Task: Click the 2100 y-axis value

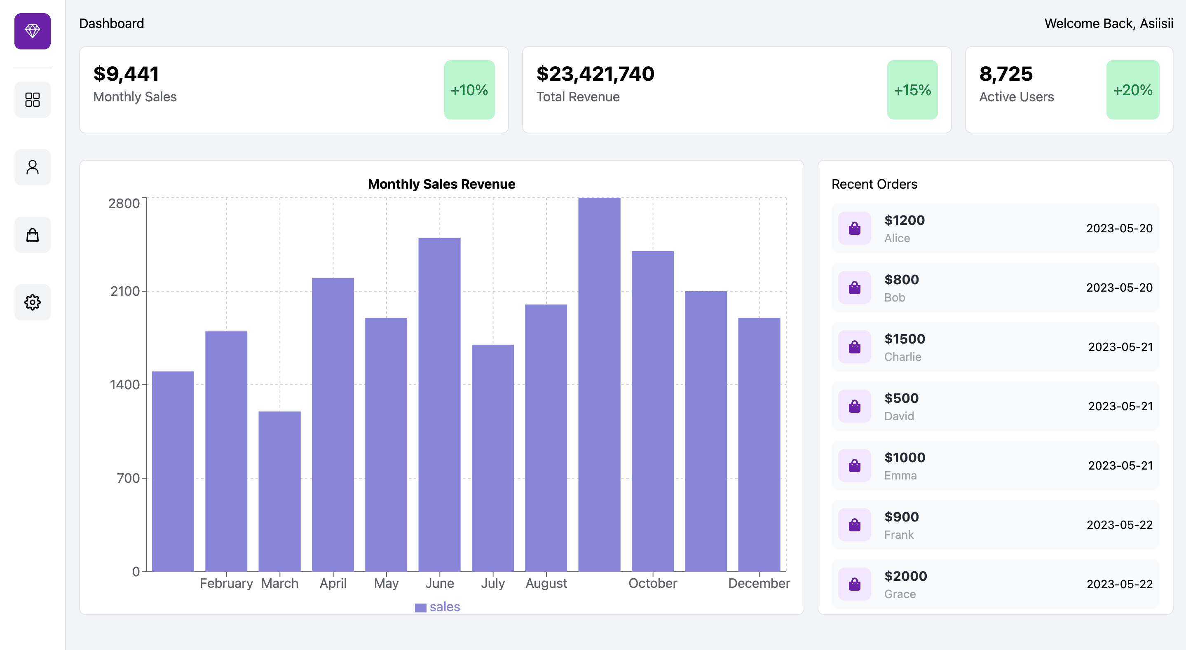Action: tap(125, 291)
